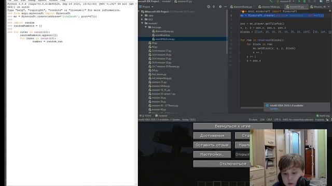
Task: Open the run configuration dropdown
Action: tap(286, 1)
